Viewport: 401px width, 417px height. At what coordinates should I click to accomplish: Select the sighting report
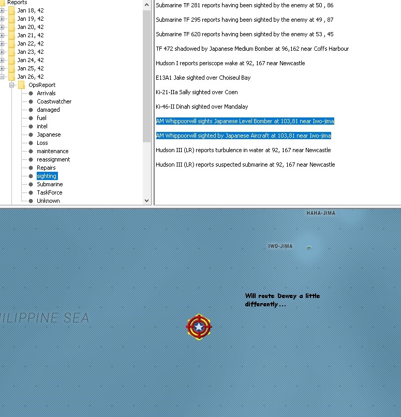click(x=47, y=176)
